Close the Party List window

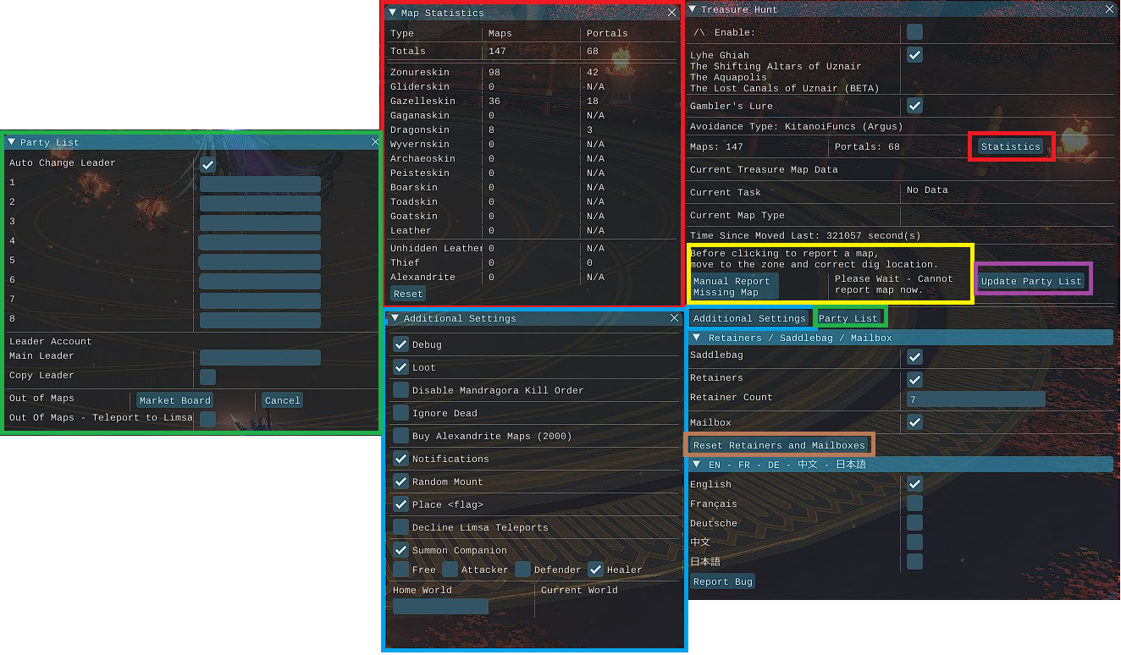tap(375, 142)
